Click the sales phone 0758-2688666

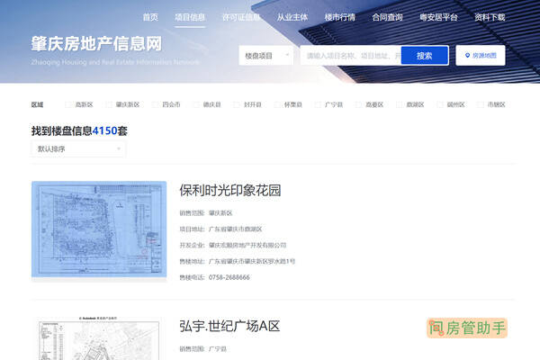click(x=229, y=277)
